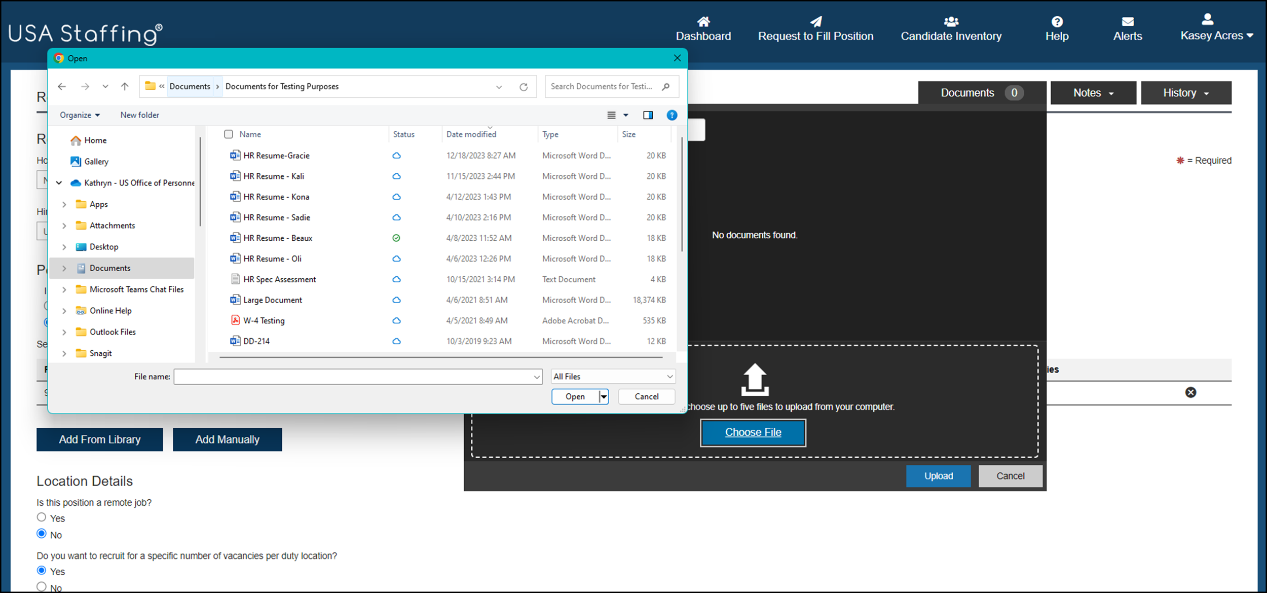Navigate up one level with the arrow icon
The width and height of the screenshot is (1267, 593).
(125, 86)
